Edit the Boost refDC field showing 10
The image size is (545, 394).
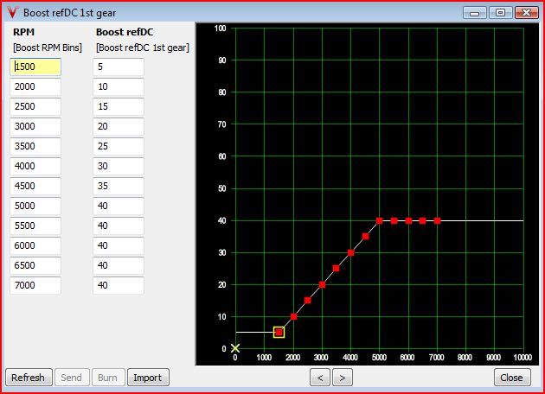pyautogui.click(x=119, y=86)
